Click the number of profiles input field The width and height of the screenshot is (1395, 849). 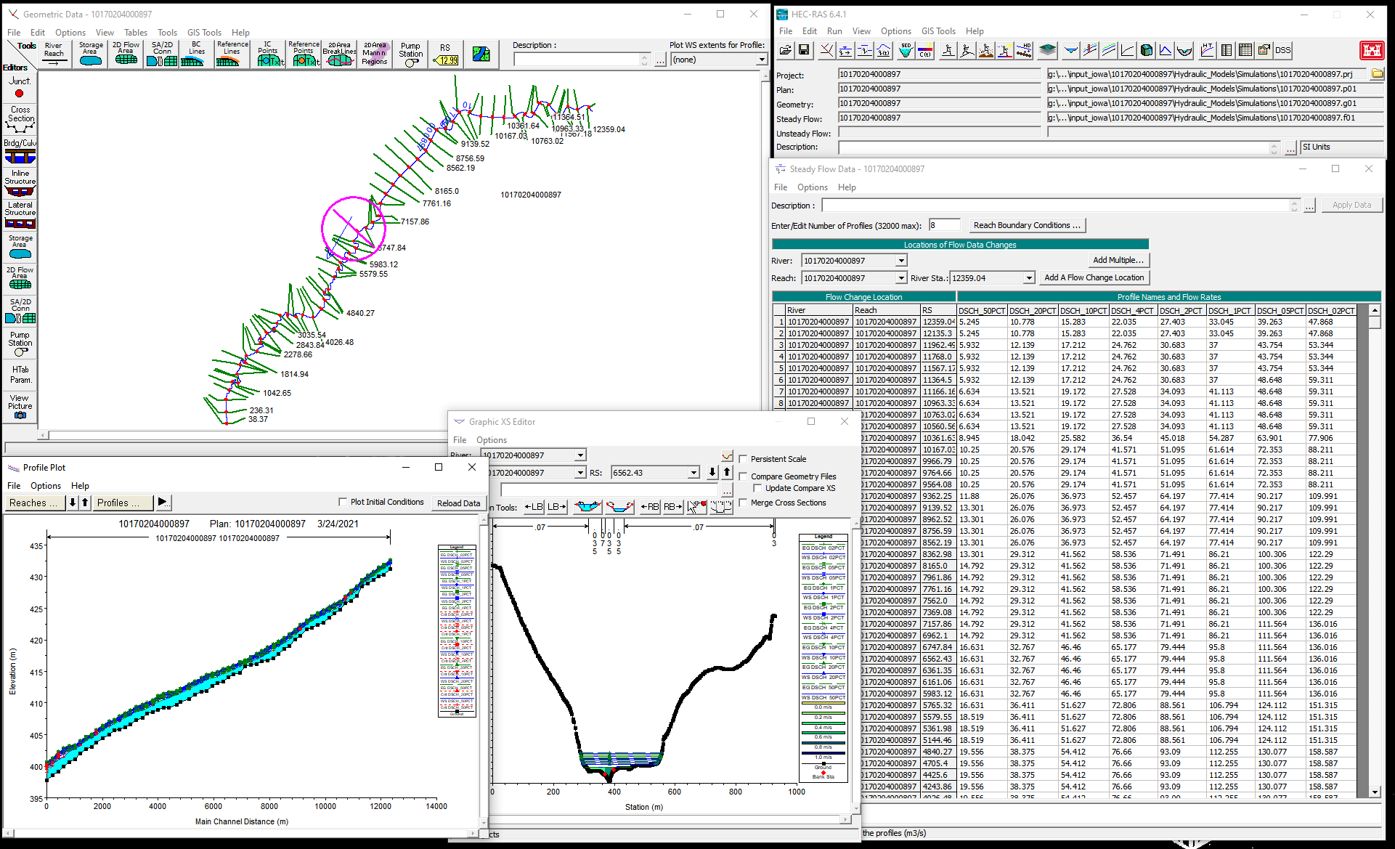[x=943, y=225]
